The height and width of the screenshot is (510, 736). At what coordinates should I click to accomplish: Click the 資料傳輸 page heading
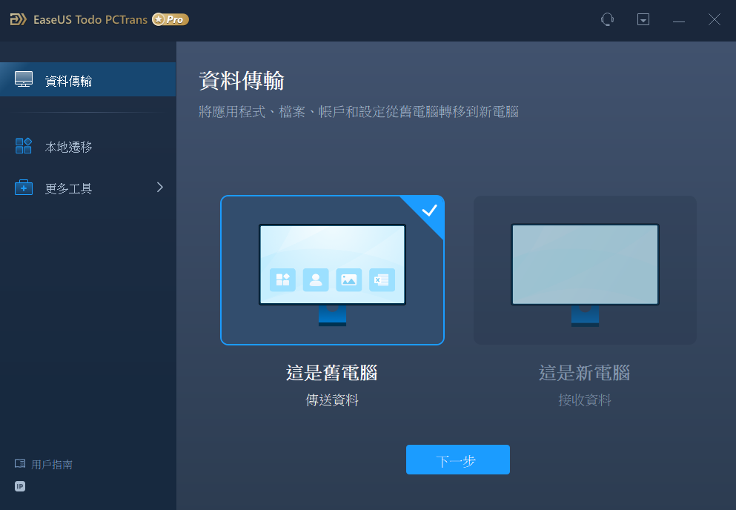point(242,81)
